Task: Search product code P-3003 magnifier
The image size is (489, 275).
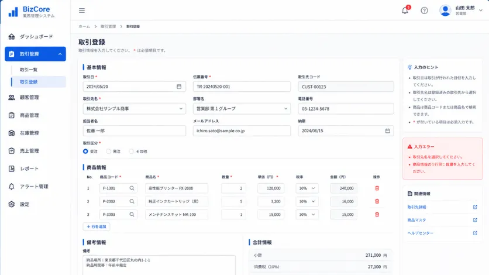Action: click(x=132, y=215)
